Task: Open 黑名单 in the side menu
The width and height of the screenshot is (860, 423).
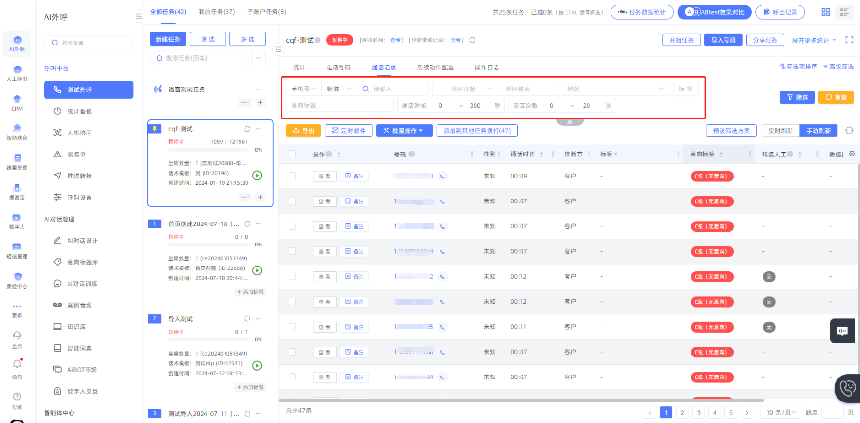Action: click(x=76, y=155)
